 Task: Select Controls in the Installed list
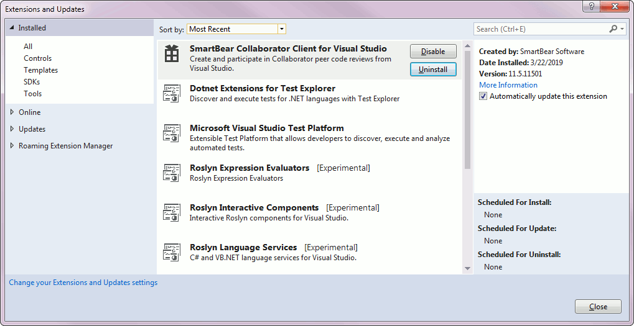(x=38, y=58)
